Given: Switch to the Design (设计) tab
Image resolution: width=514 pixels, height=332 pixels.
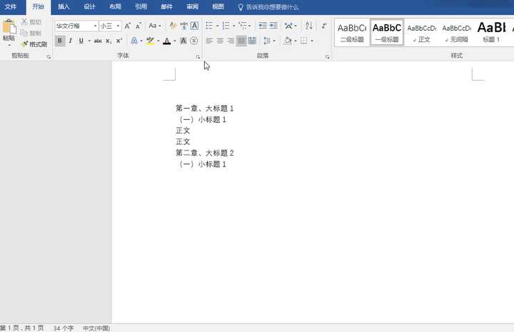Looking at the screenshot, I should click(89, 7).
